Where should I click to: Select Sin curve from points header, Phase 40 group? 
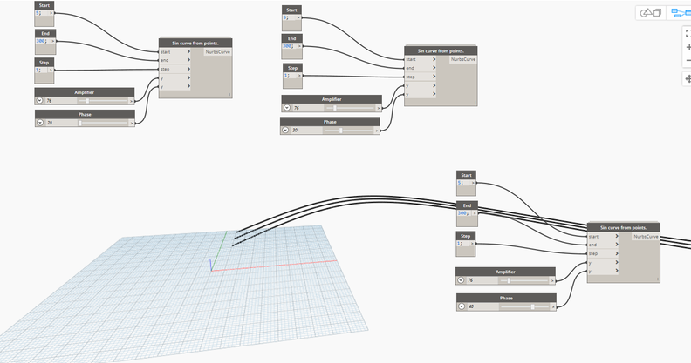click(624, 228)
